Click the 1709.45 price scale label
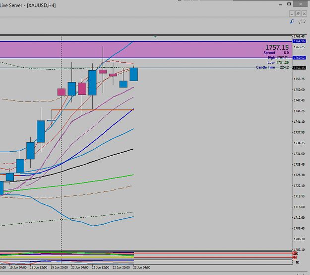The image size is (310, 275). click(299, 228)
